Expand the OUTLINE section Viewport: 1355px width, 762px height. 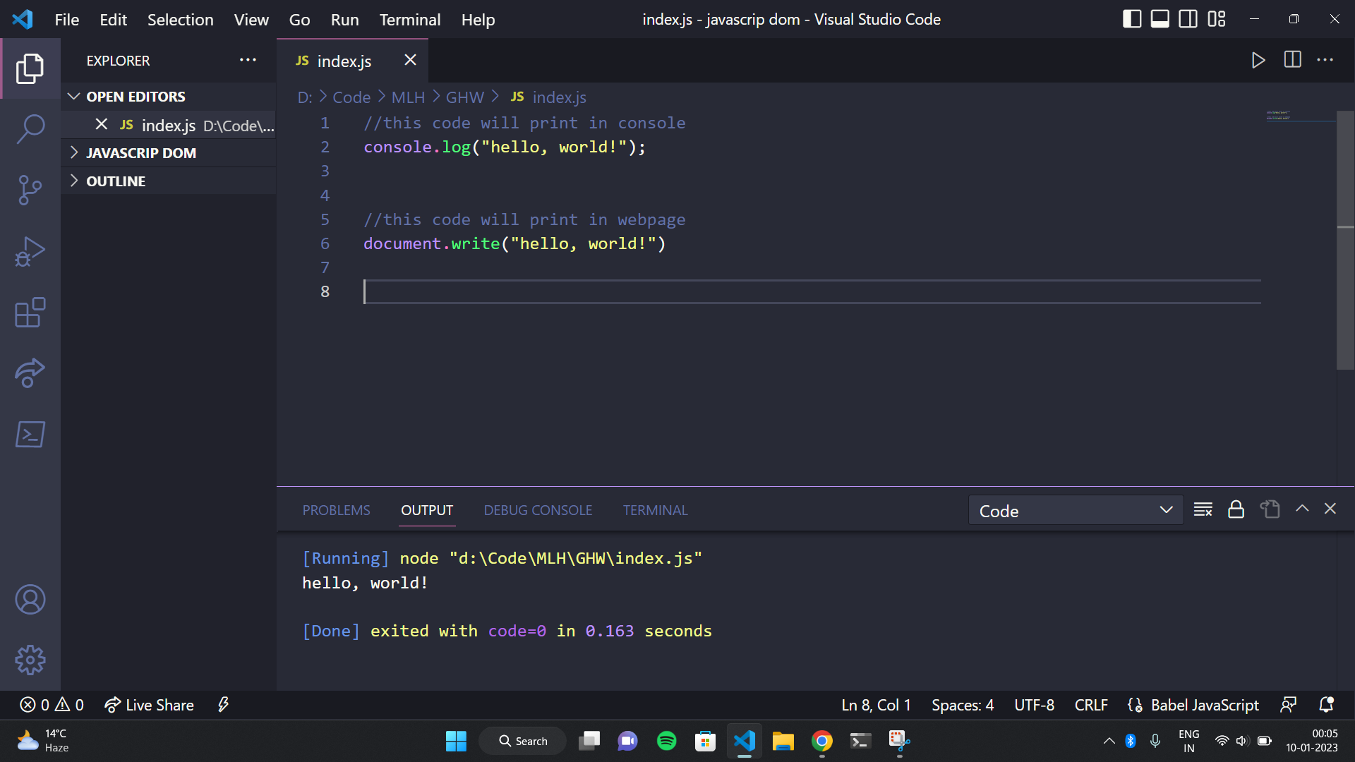116,181
